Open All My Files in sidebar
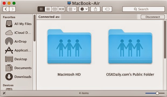The height and width of the screenshot is (97, 167). pos(18,24)
